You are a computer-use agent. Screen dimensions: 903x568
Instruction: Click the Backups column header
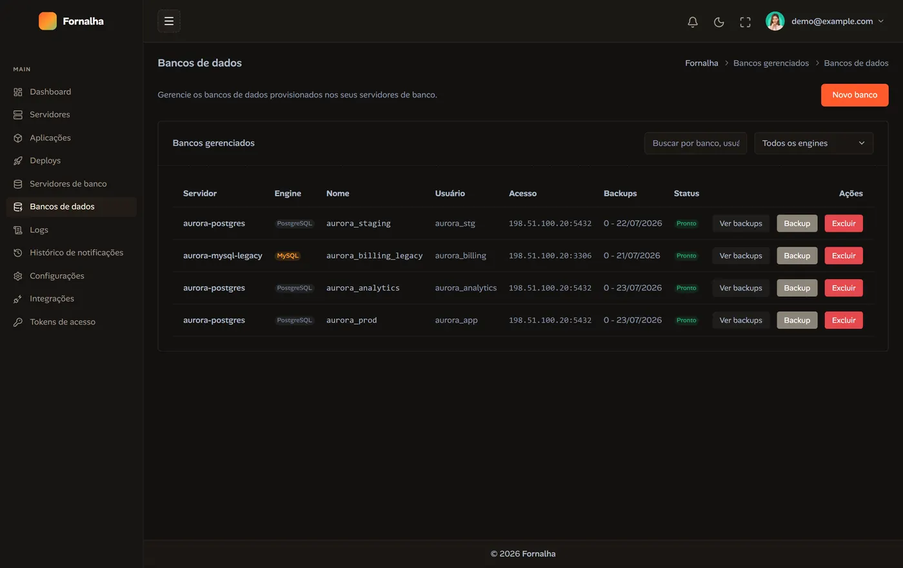point(620,194)
